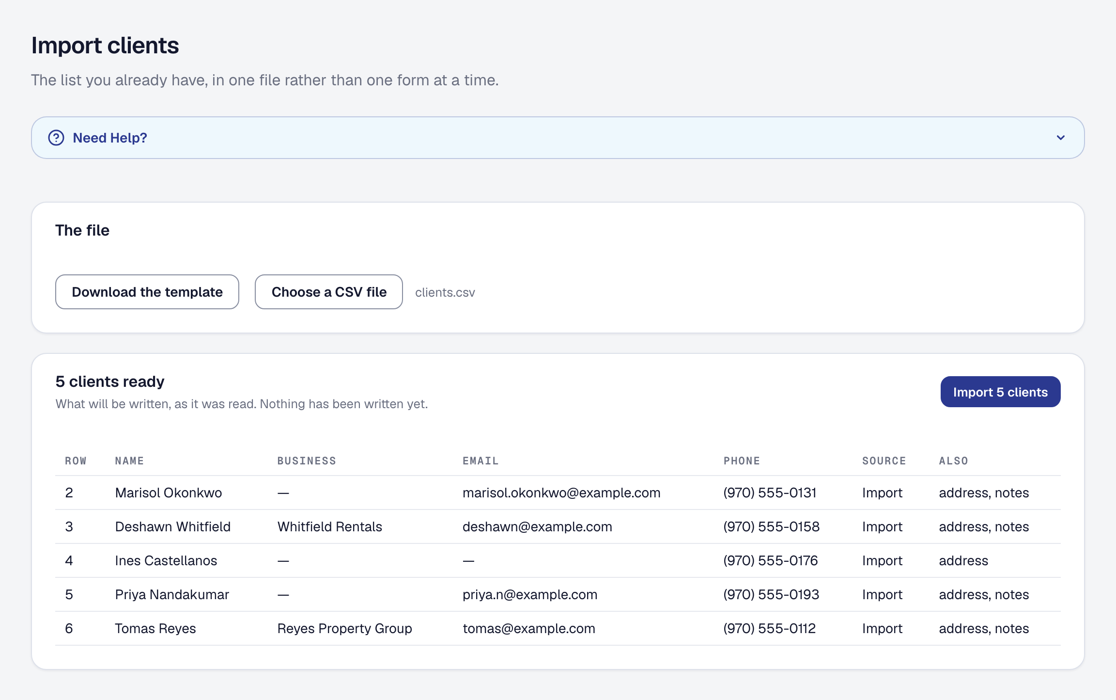
Task: Click the Import clients page title
Action: pos(105,46)
